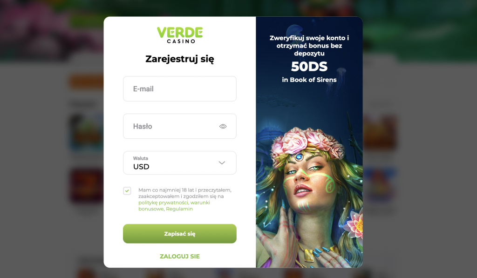Click the 50DS bonus text

pos(309,67)
